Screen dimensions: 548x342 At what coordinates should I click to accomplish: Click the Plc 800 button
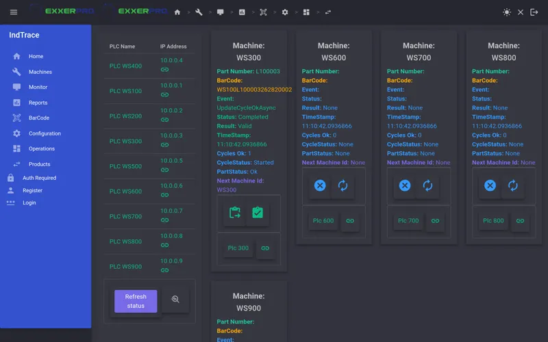click(x=493, y=221)
